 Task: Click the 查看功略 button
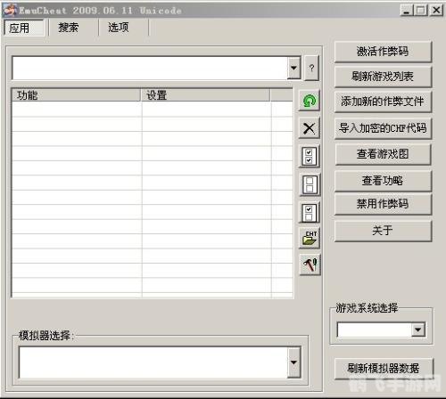[x=383, y=181]
